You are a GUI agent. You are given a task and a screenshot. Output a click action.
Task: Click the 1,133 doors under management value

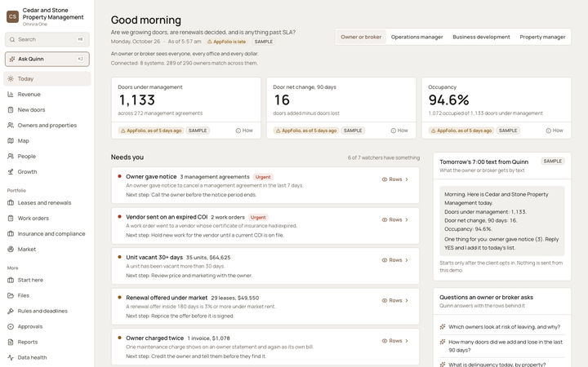pyautogui.click(x=137, y=100)
